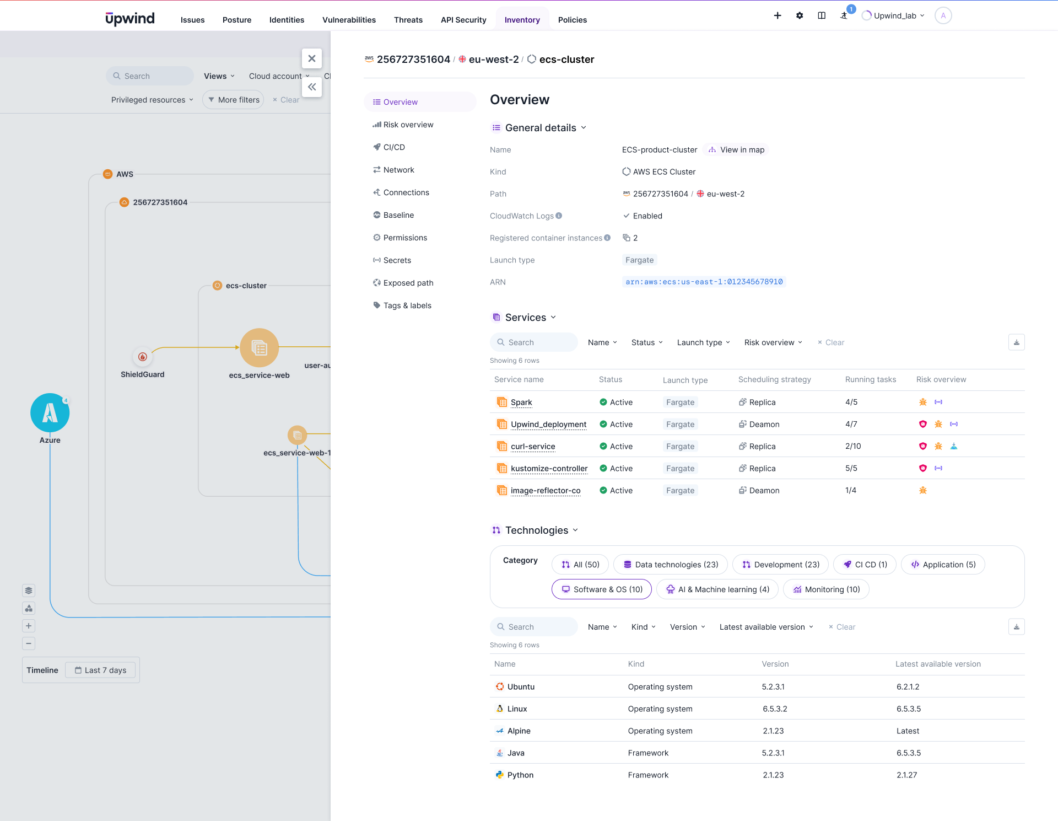Open the notifications icon with badge

coord(844,15)
